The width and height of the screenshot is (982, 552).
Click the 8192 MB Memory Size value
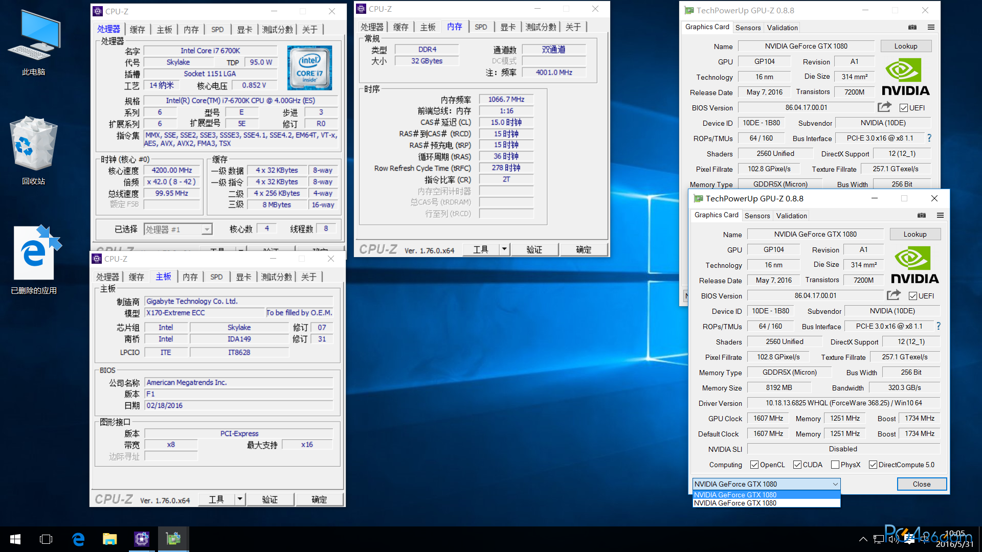click(778, 387)
